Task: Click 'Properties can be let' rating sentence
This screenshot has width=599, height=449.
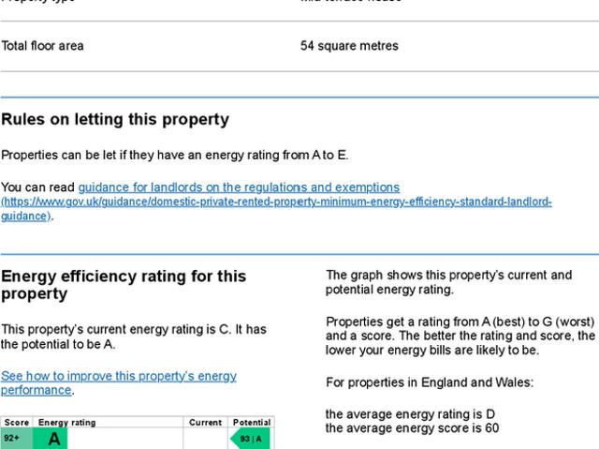Action: [174, 155]
